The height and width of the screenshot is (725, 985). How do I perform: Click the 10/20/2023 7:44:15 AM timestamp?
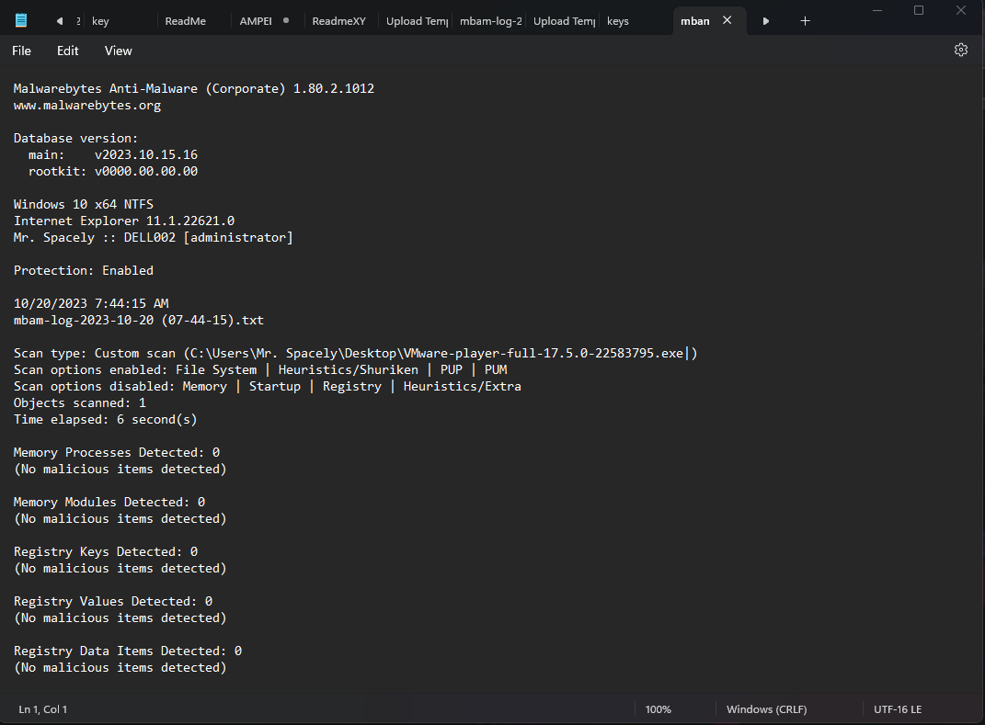point(91,303)
